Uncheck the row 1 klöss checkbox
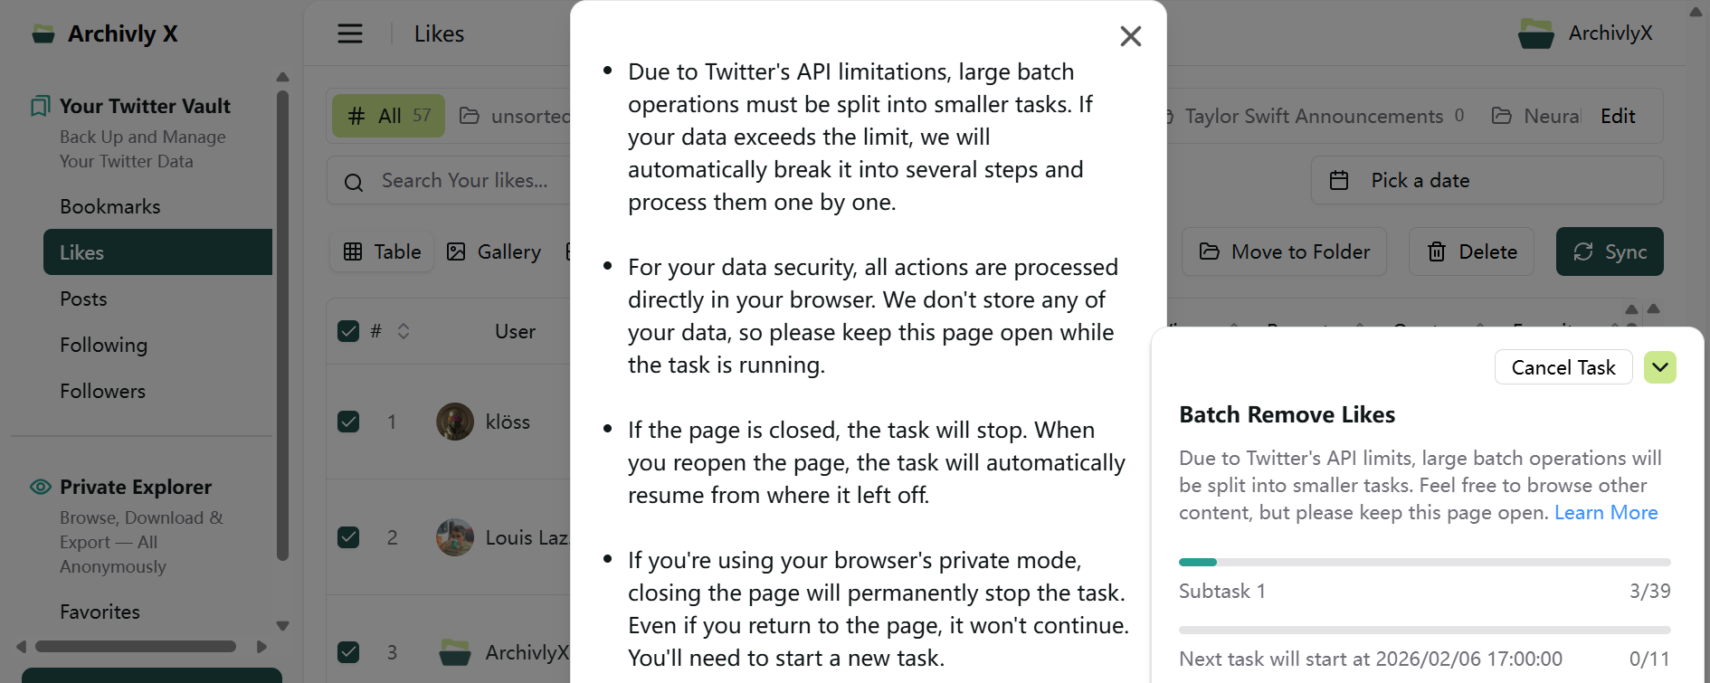Image resolution: width=1710 pixels, height=683 pixels. coord(348,422)
